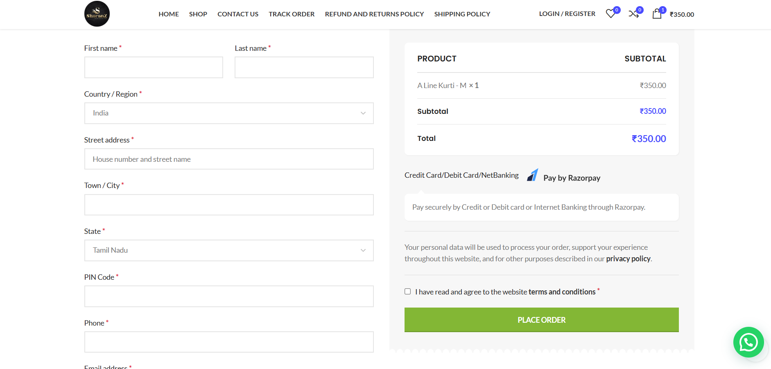
Task: Open the Contact Us page
Action: tap(238, 14)
